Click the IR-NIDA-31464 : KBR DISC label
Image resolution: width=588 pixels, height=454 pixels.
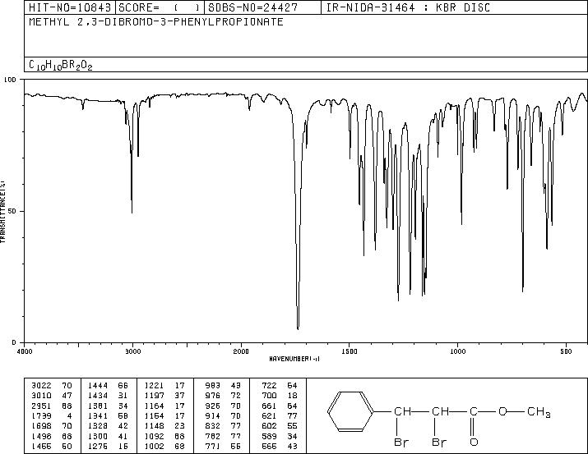point(408,7)
